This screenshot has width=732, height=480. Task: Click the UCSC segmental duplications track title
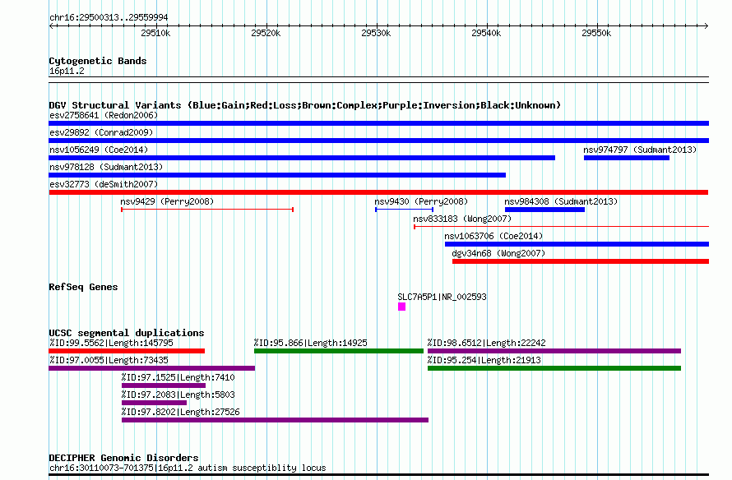127,333
